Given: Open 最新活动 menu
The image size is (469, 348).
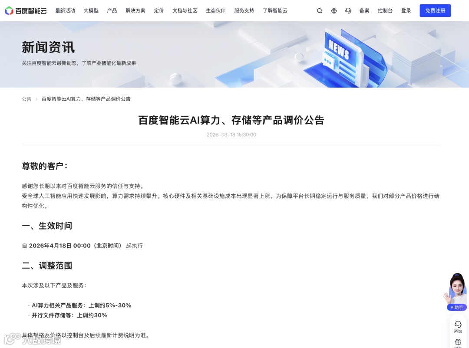Looking at the screenshot, I should click(65, 11).
